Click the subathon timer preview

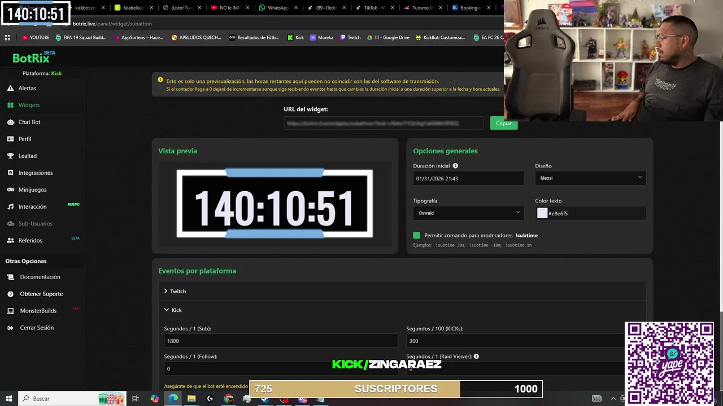[275, 204]
